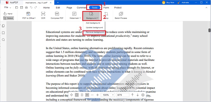The image size is (211, 102).
Task: Open Batch Process
Action: 121,15
